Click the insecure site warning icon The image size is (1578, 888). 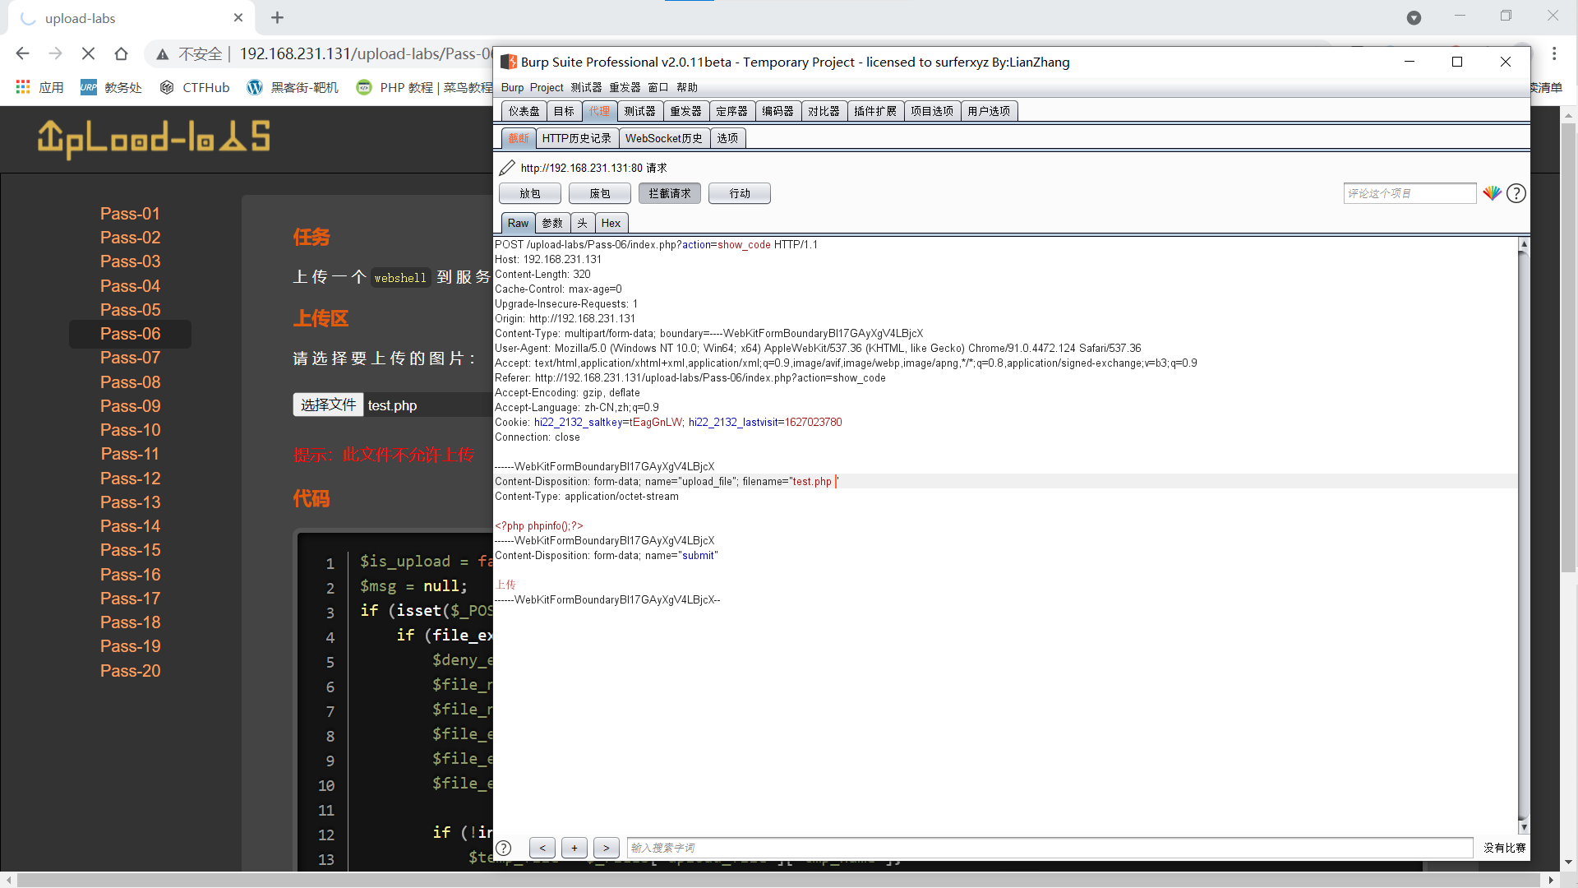coord(163,54)
